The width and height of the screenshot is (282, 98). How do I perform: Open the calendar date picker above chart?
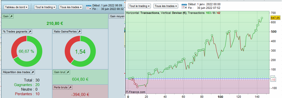pyautogui.click(x=184, y=6)
